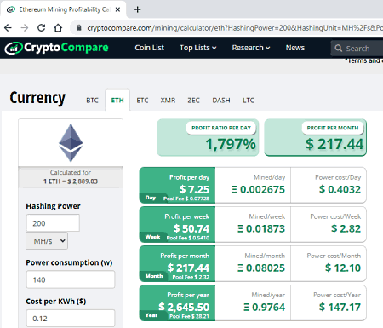383x328 pixels.
Task: Click the 0.01873 mined per week value
Action: 261,228
